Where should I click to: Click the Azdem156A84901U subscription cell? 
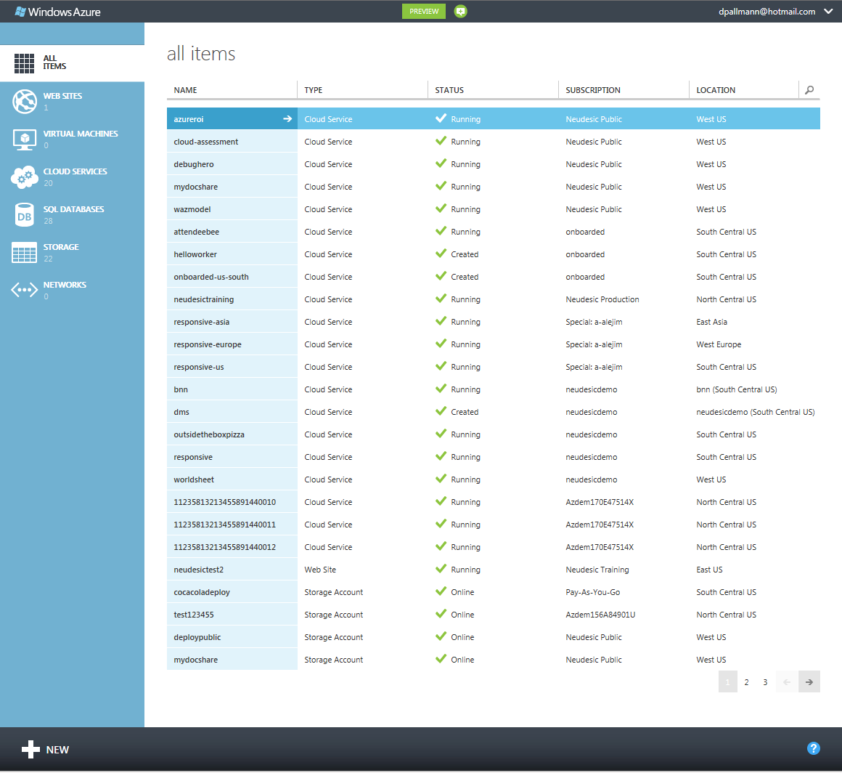600,615
